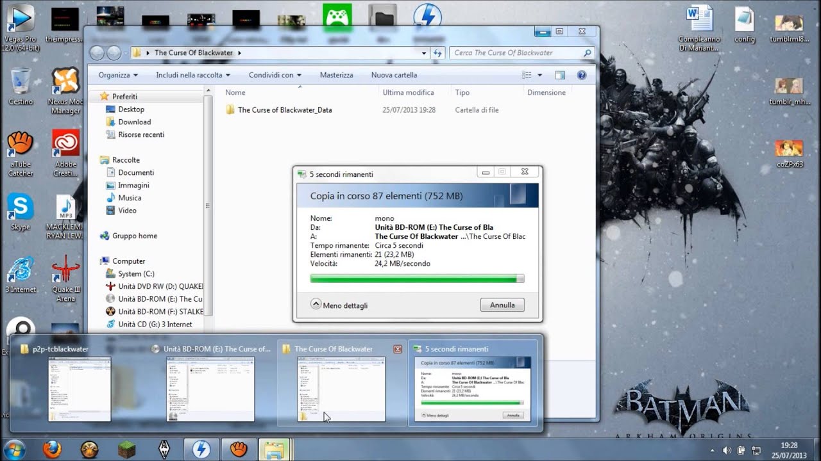Screen dimensions: 821x461
Task: Open Includi nella raccolta dropdown
Action: [193, 75]
